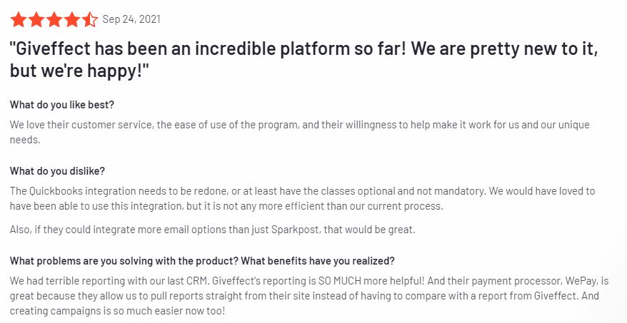
Task: Click the Sparkpost email options sentence
Action: (x=212, y=230)
